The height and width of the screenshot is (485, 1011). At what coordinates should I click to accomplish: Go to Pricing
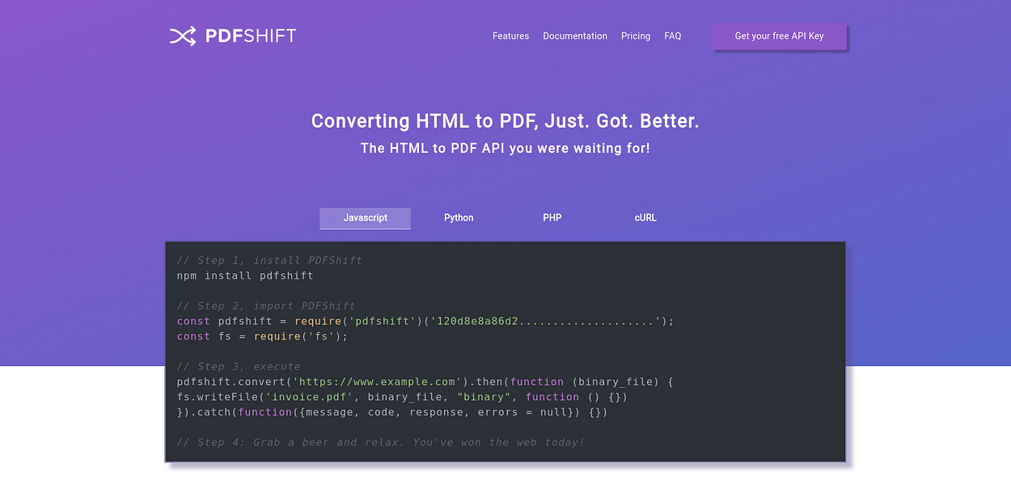(636, 36)
